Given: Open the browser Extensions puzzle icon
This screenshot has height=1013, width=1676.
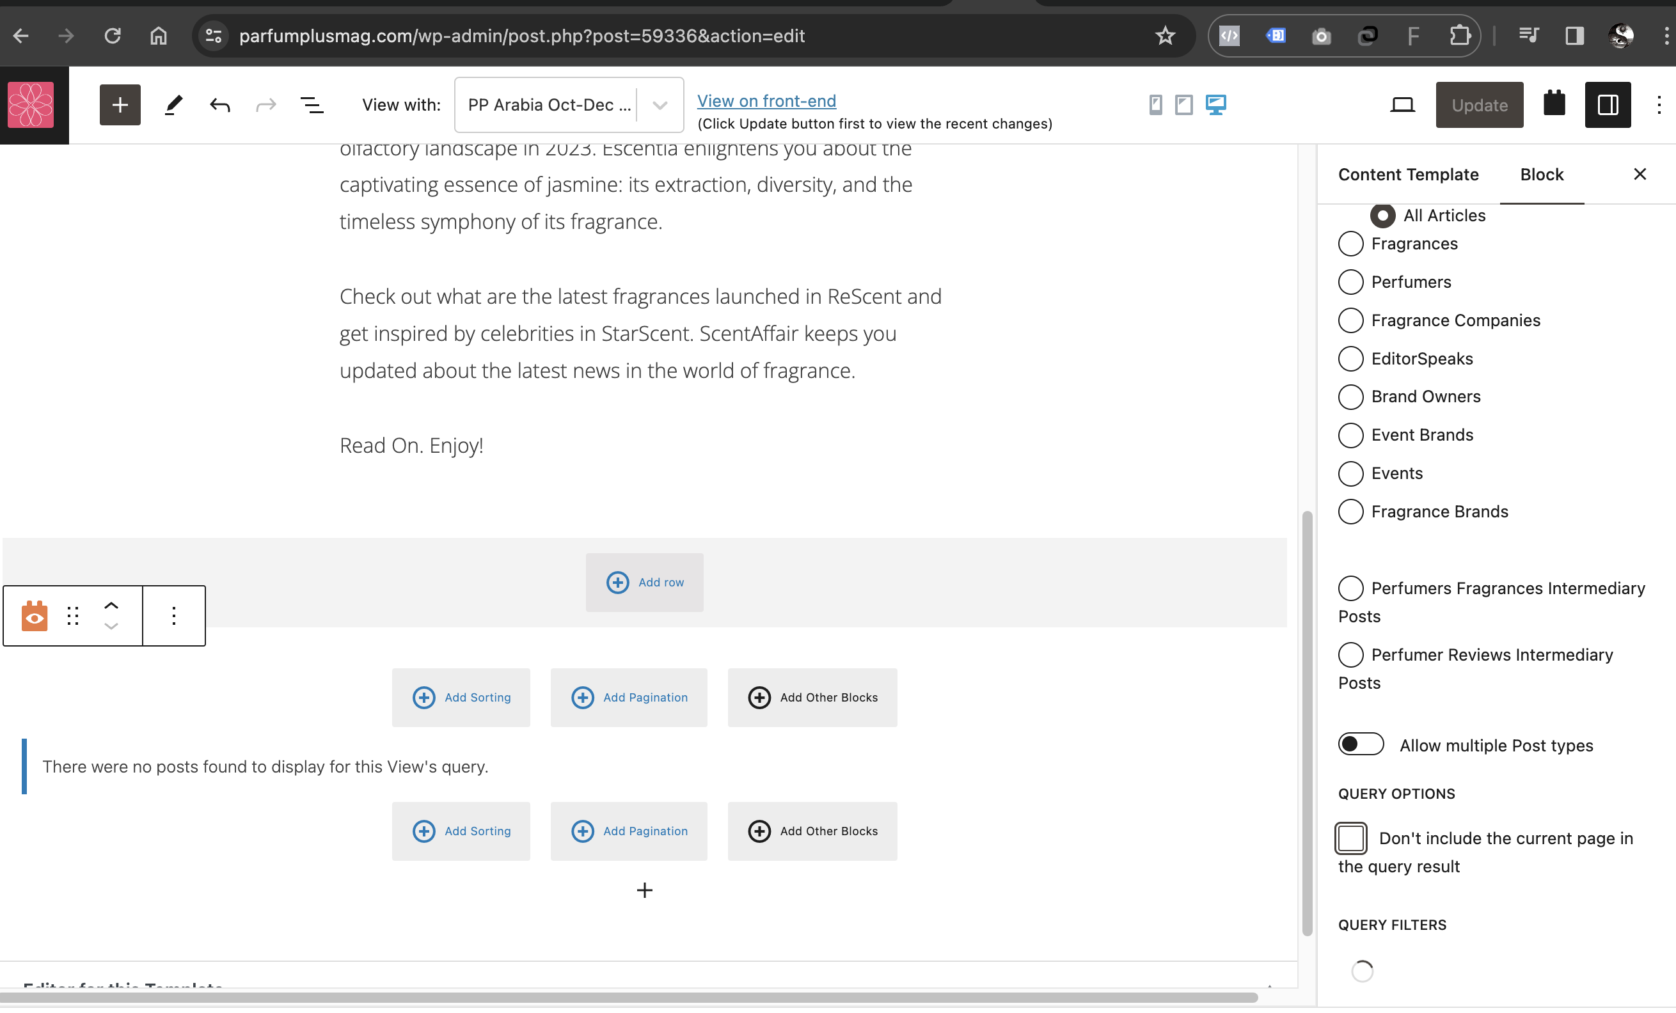Looking at the screenshot, I should point(1460,35).
